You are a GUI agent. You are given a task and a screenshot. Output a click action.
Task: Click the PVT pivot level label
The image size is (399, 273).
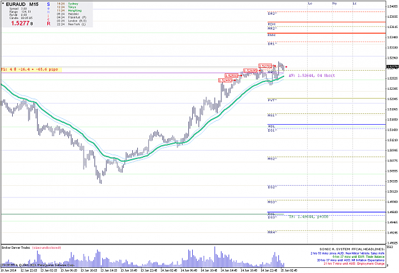coord(272,101)
